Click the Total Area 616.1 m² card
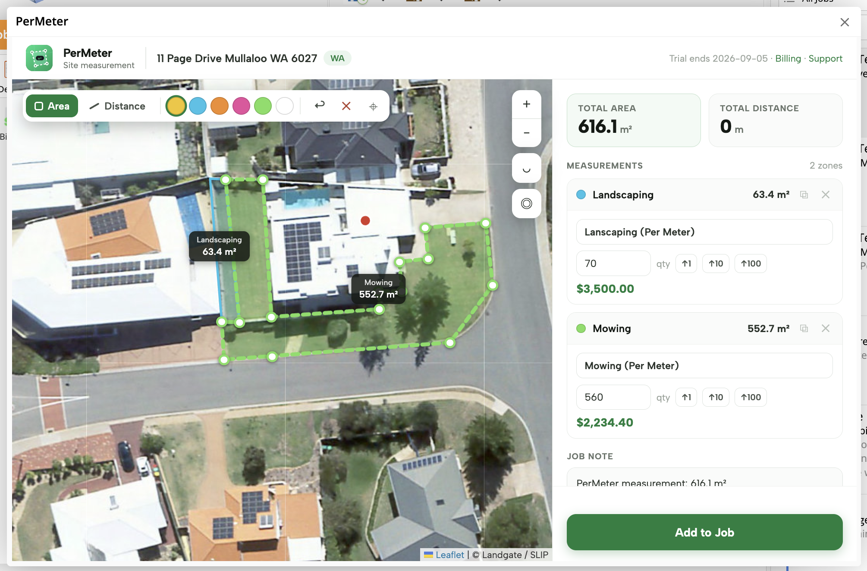 tap(634, 120)
